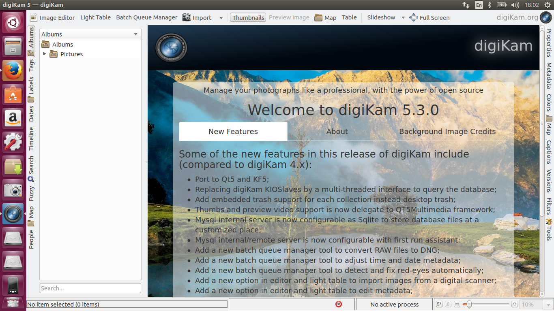This screenshot has width=554, height=311.
Task: Click the fit-to-window zoom icon in status bar
Action: [x=439, y=304]
